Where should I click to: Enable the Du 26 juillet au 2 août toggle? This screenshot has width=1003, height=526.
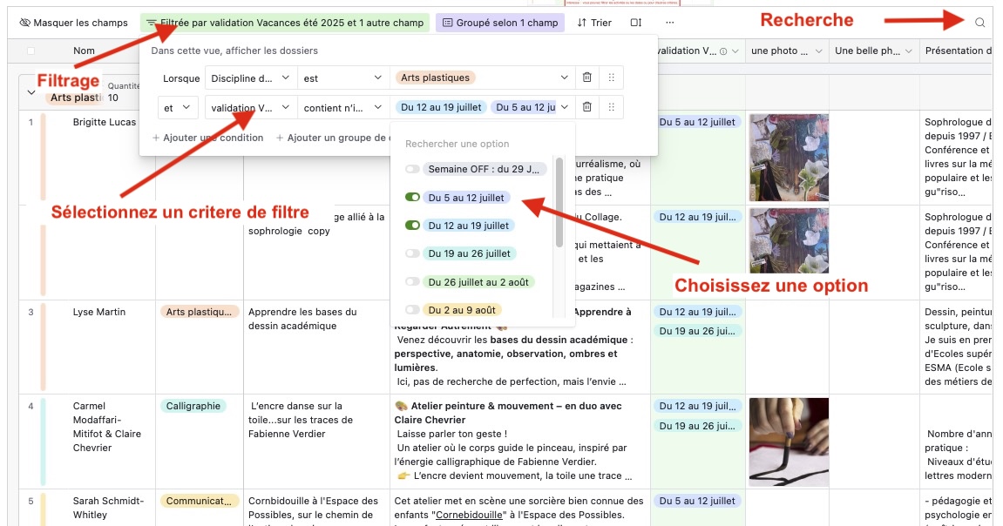tap(412, 282)
